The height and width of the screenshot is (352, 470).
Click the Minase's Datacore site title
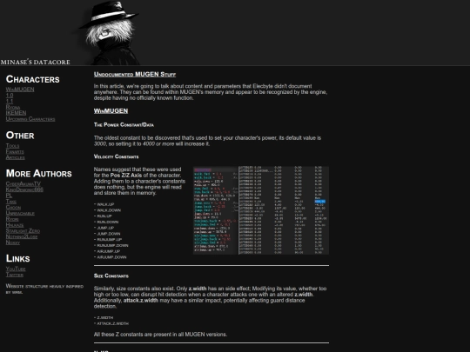pyautogui.click(x=35, y=62)
